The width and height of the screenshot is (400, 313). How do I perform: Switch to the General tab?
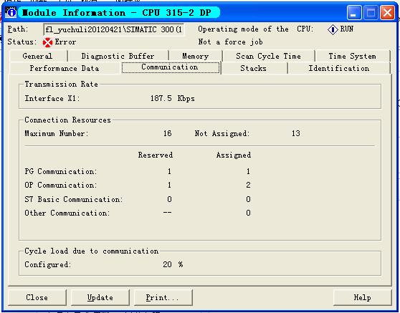tap(37, 56)
